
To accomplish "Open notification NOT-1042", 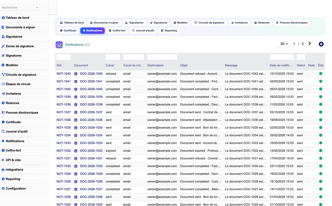I will pyautogui.click(x=64, y=74).
